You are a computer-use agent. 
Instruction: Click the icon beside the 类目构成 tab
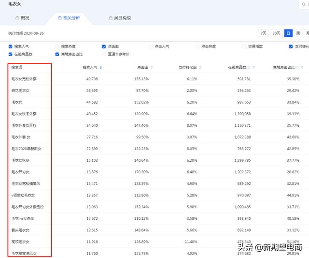[x=110, y=18]
